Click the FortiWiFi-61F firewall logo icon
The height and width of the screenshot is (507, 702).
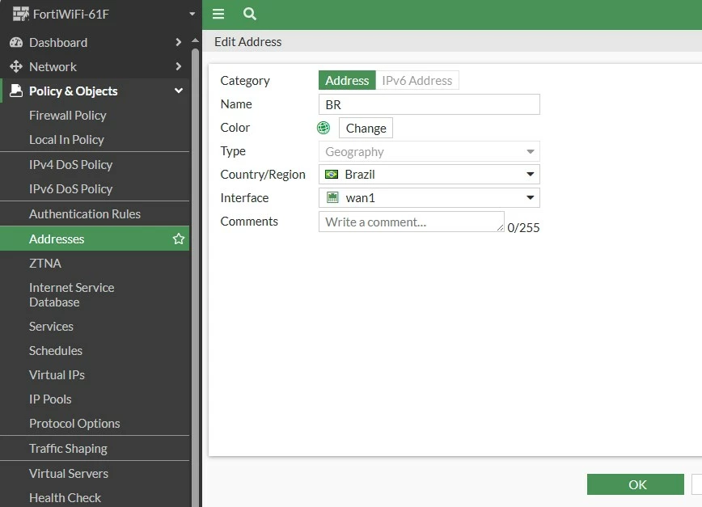pos(20,14)
